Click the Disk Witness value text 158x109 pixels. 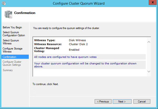click(x=78, y=40)
